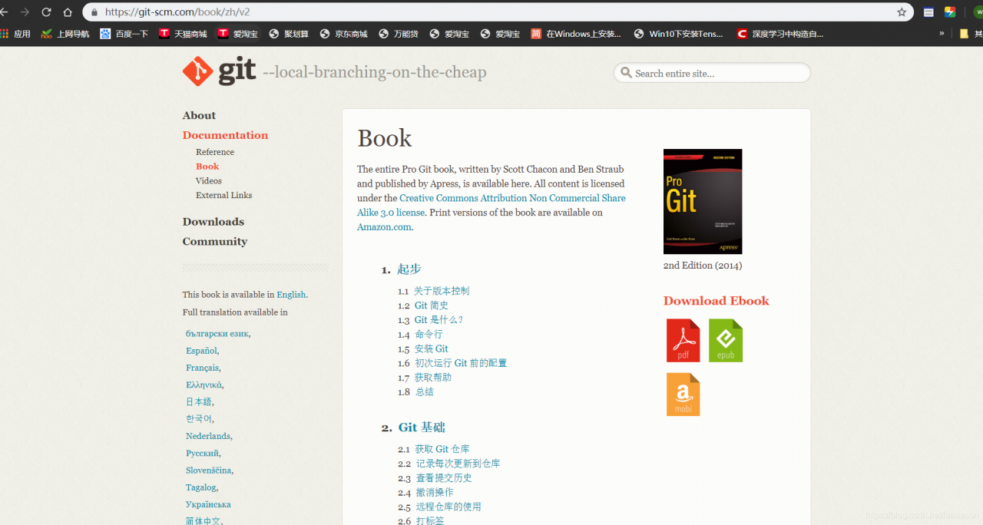Viewport: 983px width, 525px height.
Task: Open section 1.5 安装 Git
Action: (431, 348)
